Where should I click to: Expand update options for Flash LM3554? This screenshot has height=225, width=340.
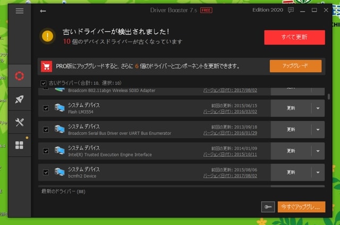[318, 108]
